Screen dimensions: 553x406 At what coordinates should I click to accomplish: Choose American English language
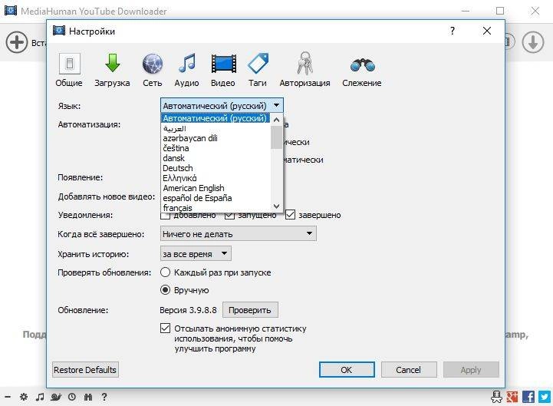click(x=215, y=188)
